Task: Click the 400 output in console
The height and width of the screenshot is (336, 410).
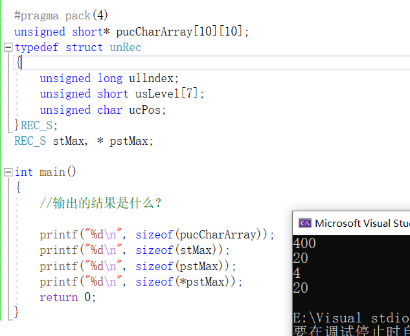Action: 304,243
